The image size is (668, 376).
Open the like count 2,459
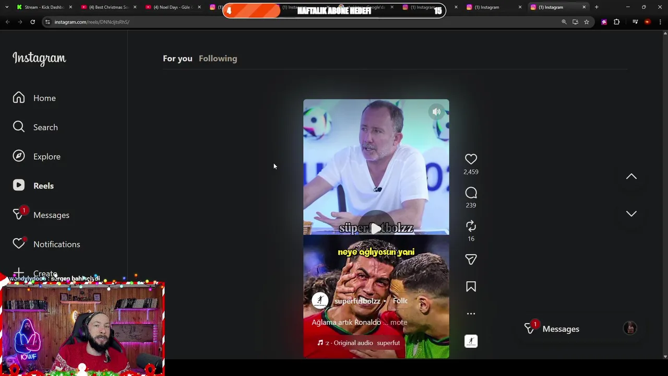[x=471, y=172]
